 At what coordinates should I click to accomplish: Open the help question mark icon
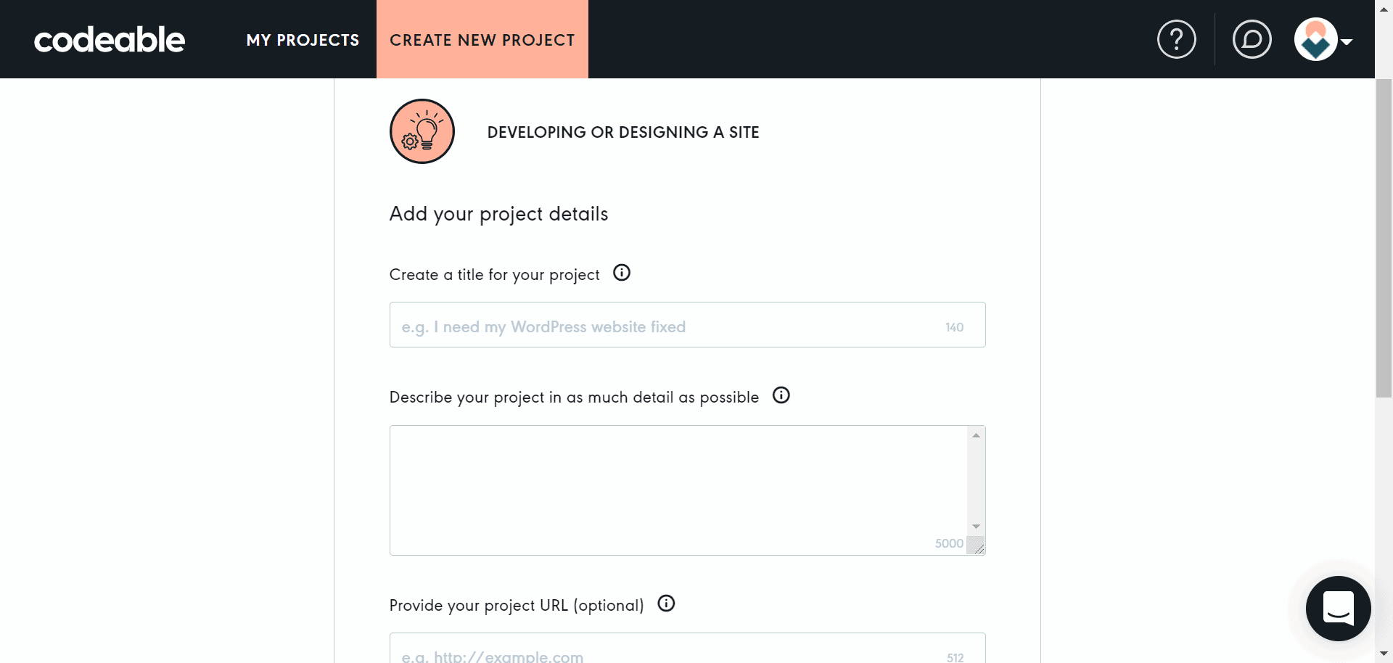(x=1176, y=39)
